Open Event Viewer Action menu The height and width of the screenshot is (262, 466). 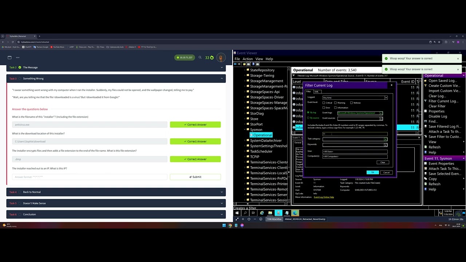pyautogui.click(x=248, y=59)
